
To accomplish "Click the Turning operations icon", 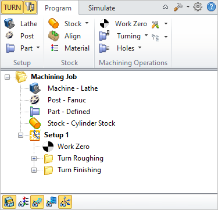I will click(x=105, y=35).
